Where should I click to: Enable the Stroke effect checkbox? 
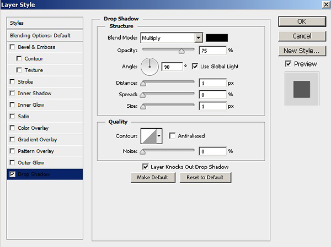click(x=12, y=81)
